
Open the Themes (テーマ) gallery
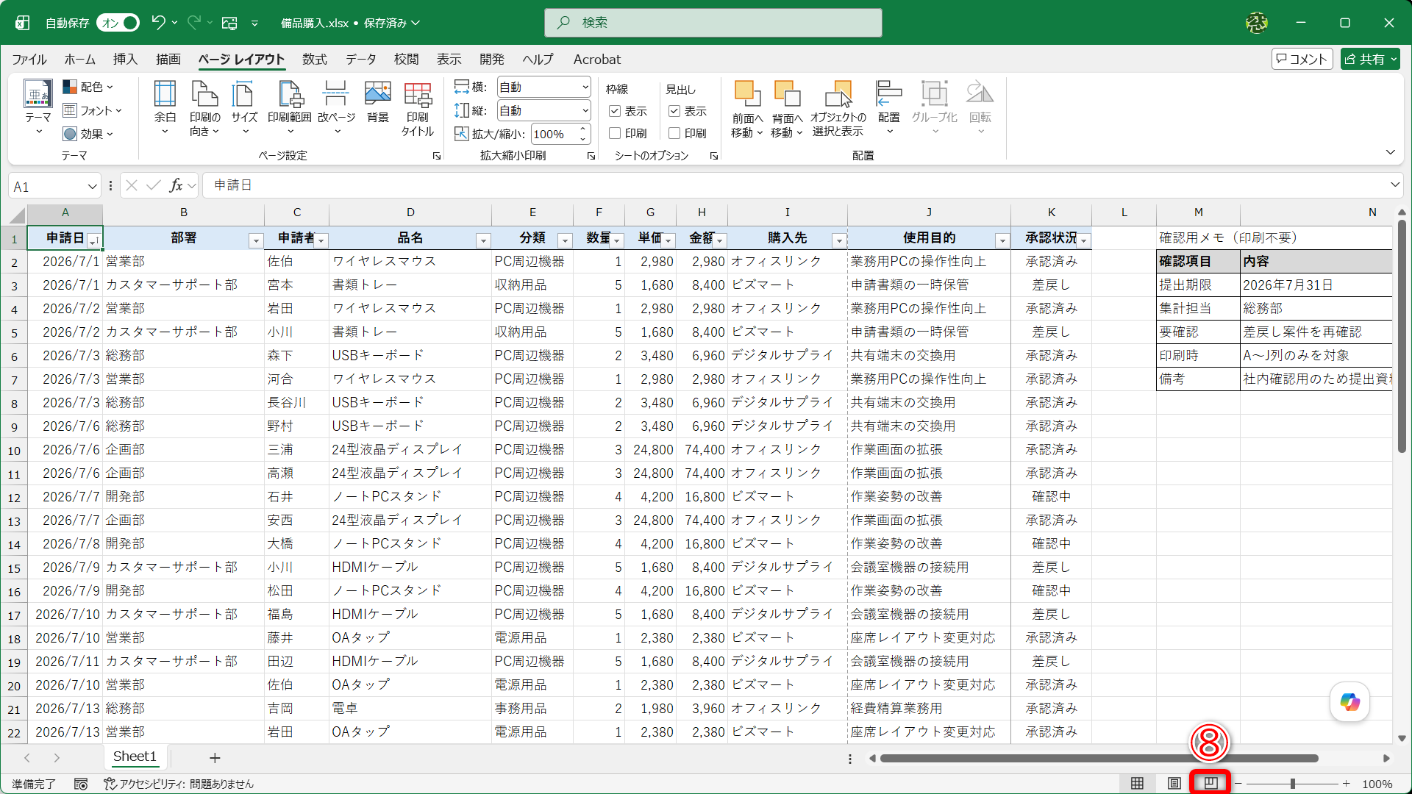38,107
